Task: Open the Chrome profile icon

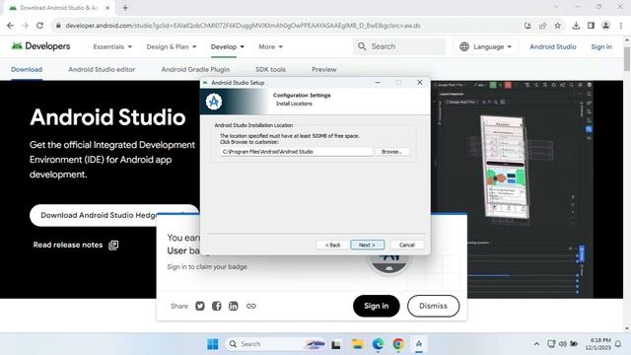Action: [x=605, y=26]
